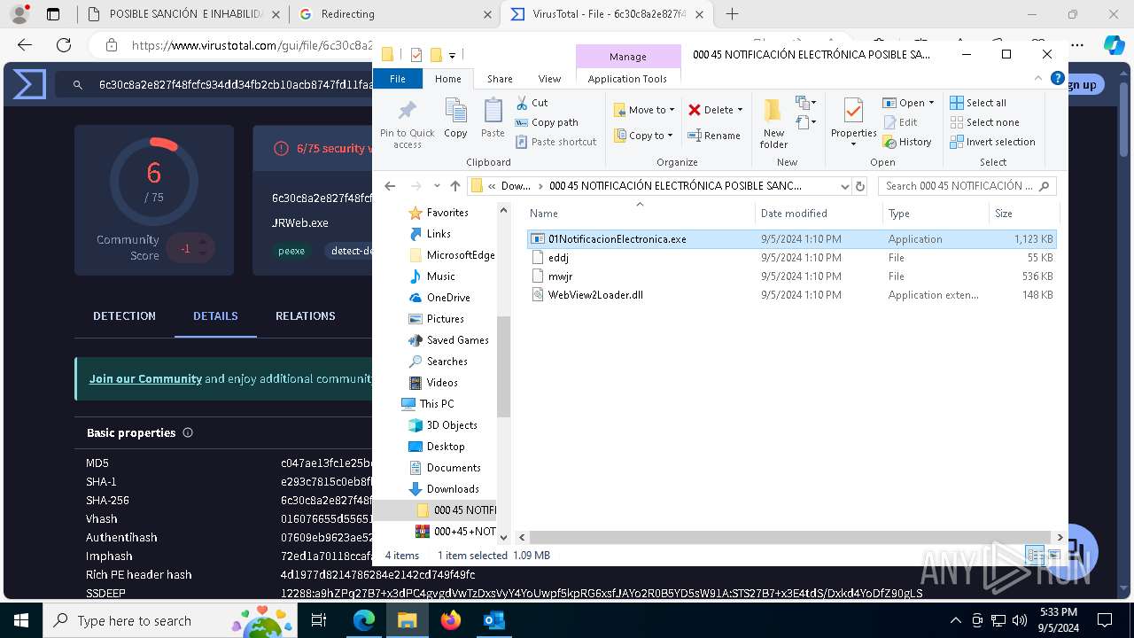This screenshot has width=1134, height=638.
Task: Click Join our Community link
Action: 145,378
